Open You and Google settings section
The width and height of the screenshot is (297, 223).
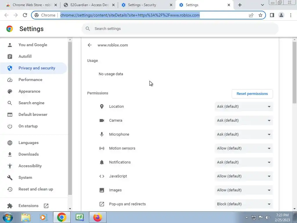click(x=34, y=45)
